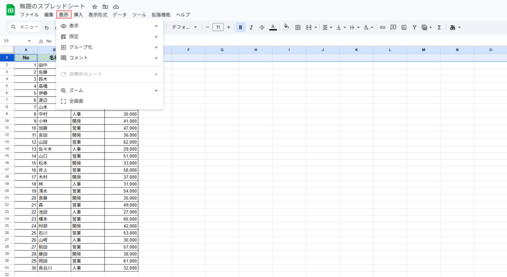Create a filter with the funnel icon

[414, 27]
